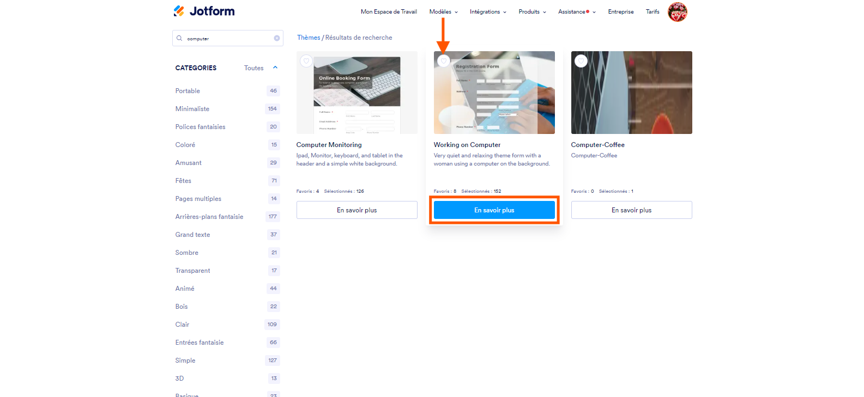Open the Computer Monitoring theme thumbnail
The height and width of the screenshot is (397, 864).
357,93
